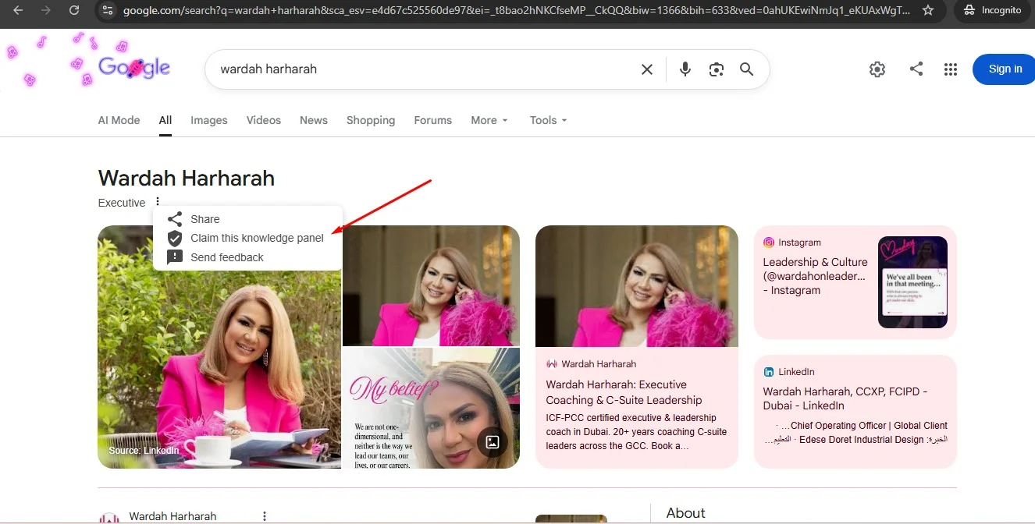Switch to Videos tab

coord(264,120)
